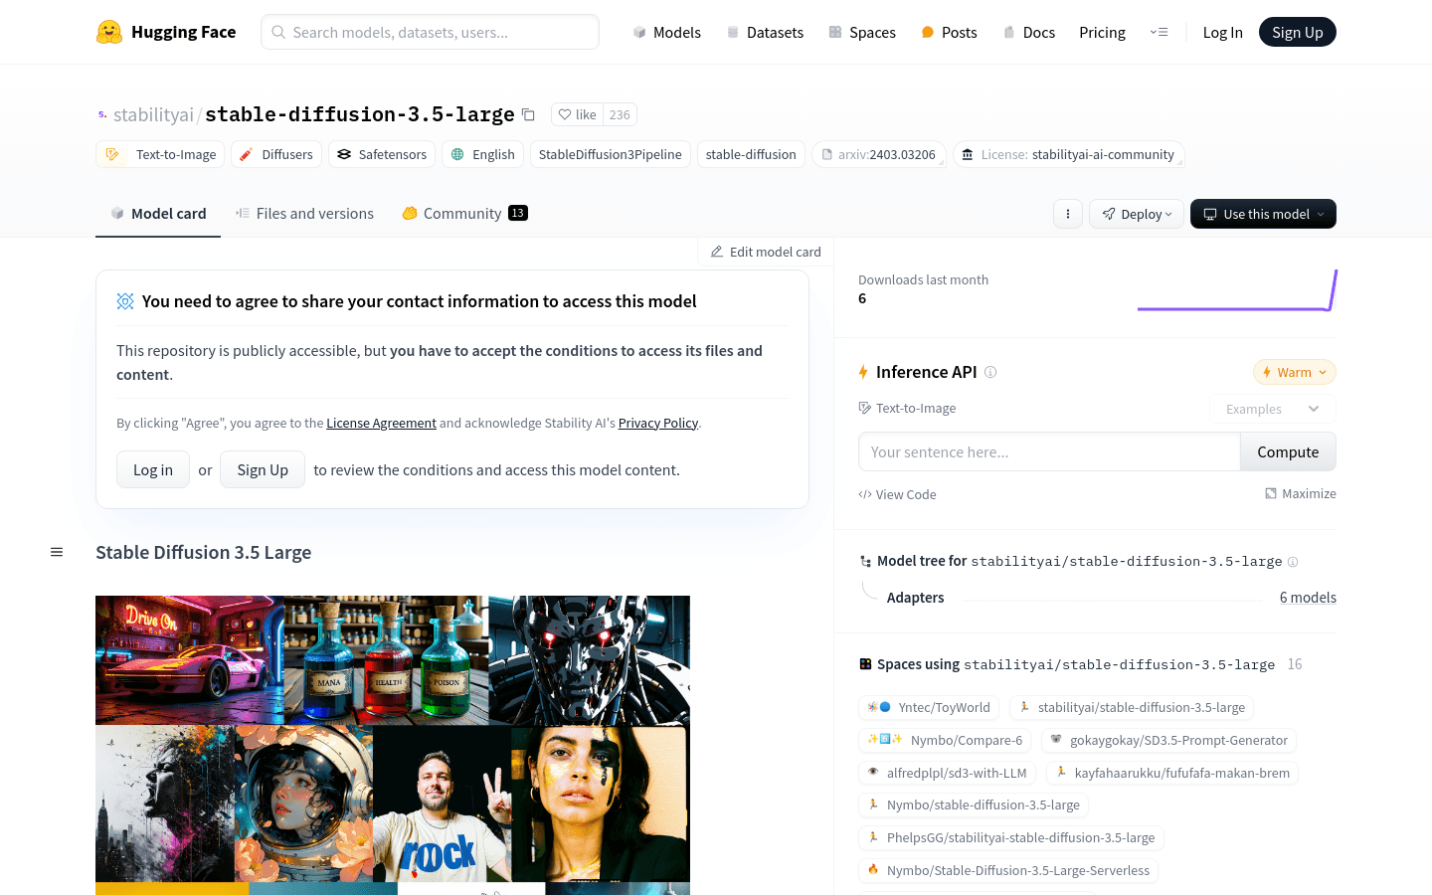Image resolution: width=1432 pixels, height=895 pixels.
Task: Open the arxiv:2403.03206 paper tag
Action: pyautogui.click(x=878, y=154)
